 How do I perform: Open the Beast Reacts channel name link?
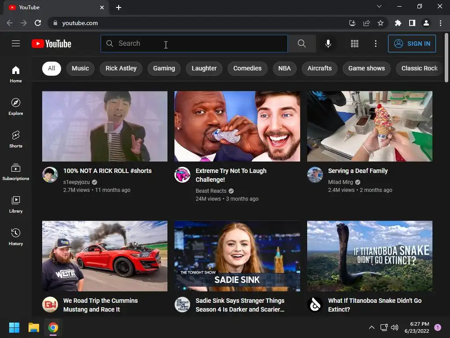[x=211, y=191]
